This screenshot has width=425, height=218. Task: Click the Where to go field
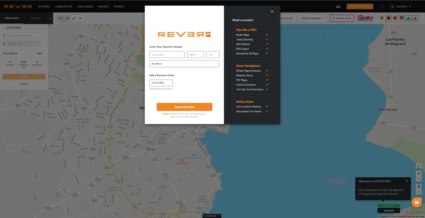pos(24,44)
